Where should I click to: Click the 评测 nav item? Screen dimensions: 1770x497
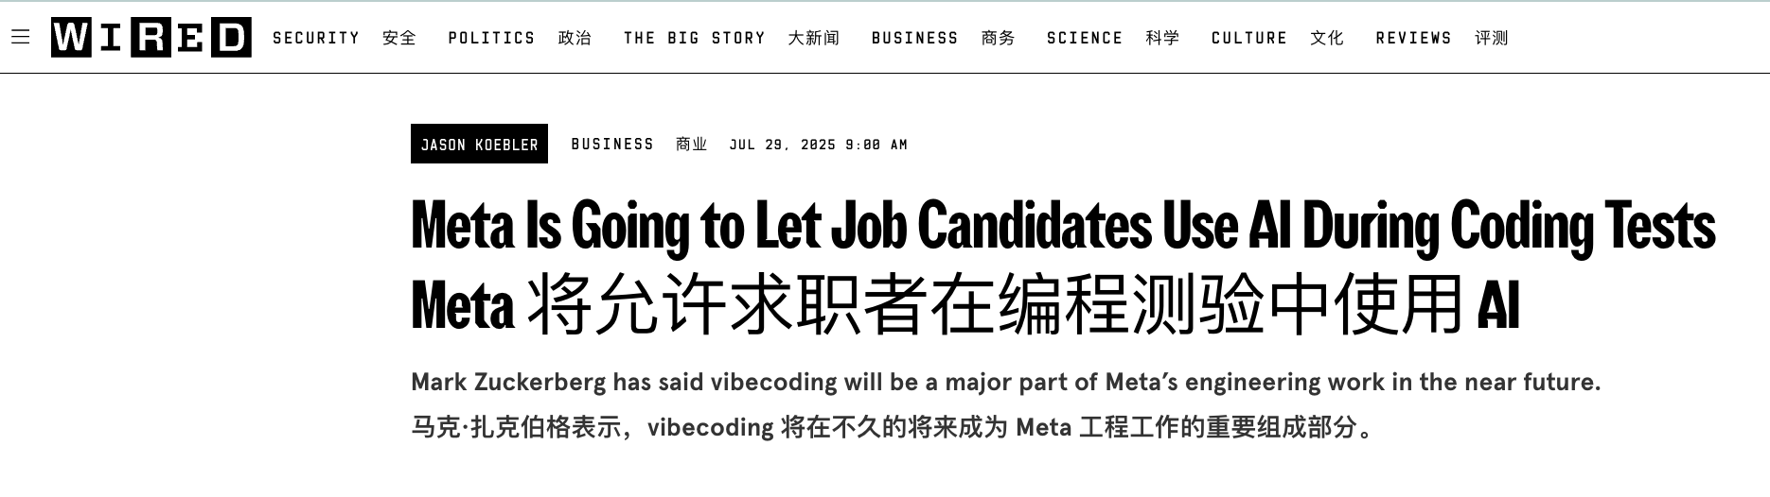click(x=1492, y=38)
